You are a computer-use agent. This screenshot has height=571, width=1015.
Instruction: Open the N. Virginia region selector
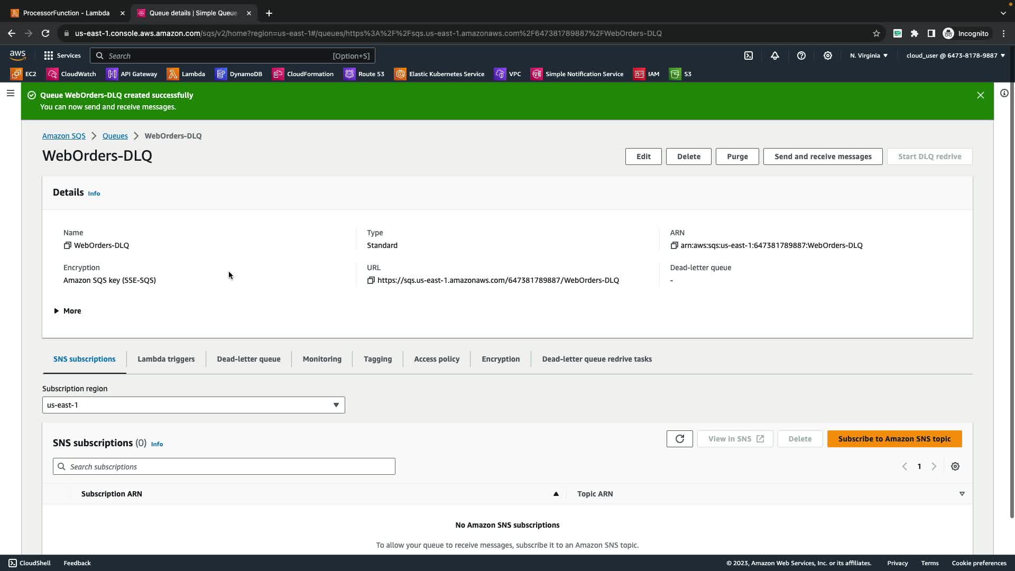coord(869,56)
